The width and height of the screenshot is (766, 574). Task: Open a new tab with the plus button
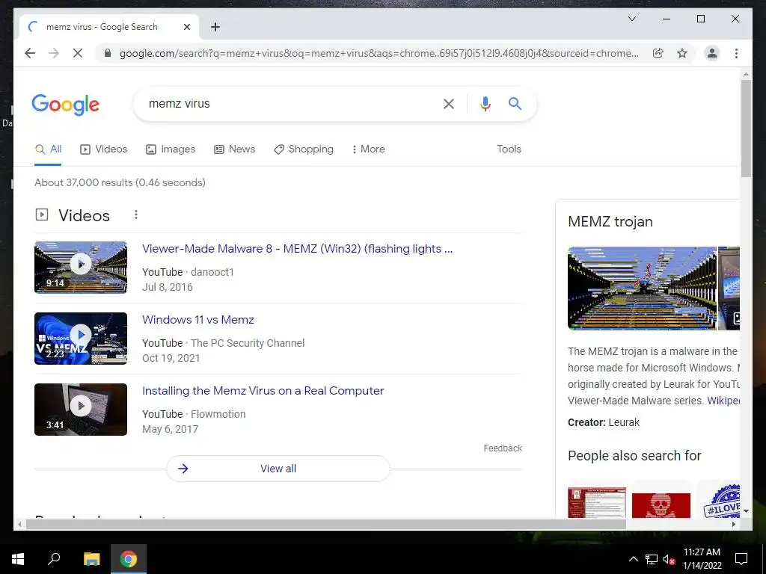(x=215, y=27)
